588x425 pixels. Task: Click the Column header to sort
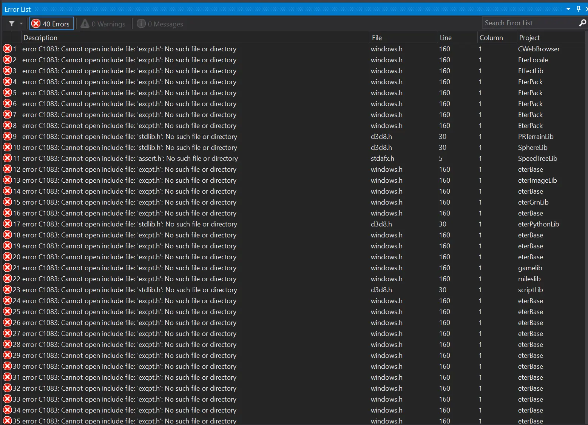tap(491, 37)
